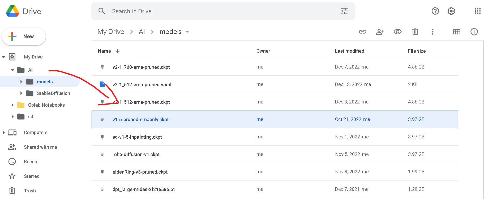Open the View details info icon
Viewport: 484px width, 199px height.
(474, 32)
